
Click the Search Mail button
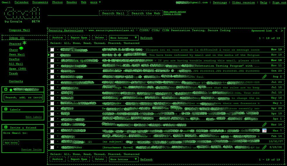coord(113,13)
